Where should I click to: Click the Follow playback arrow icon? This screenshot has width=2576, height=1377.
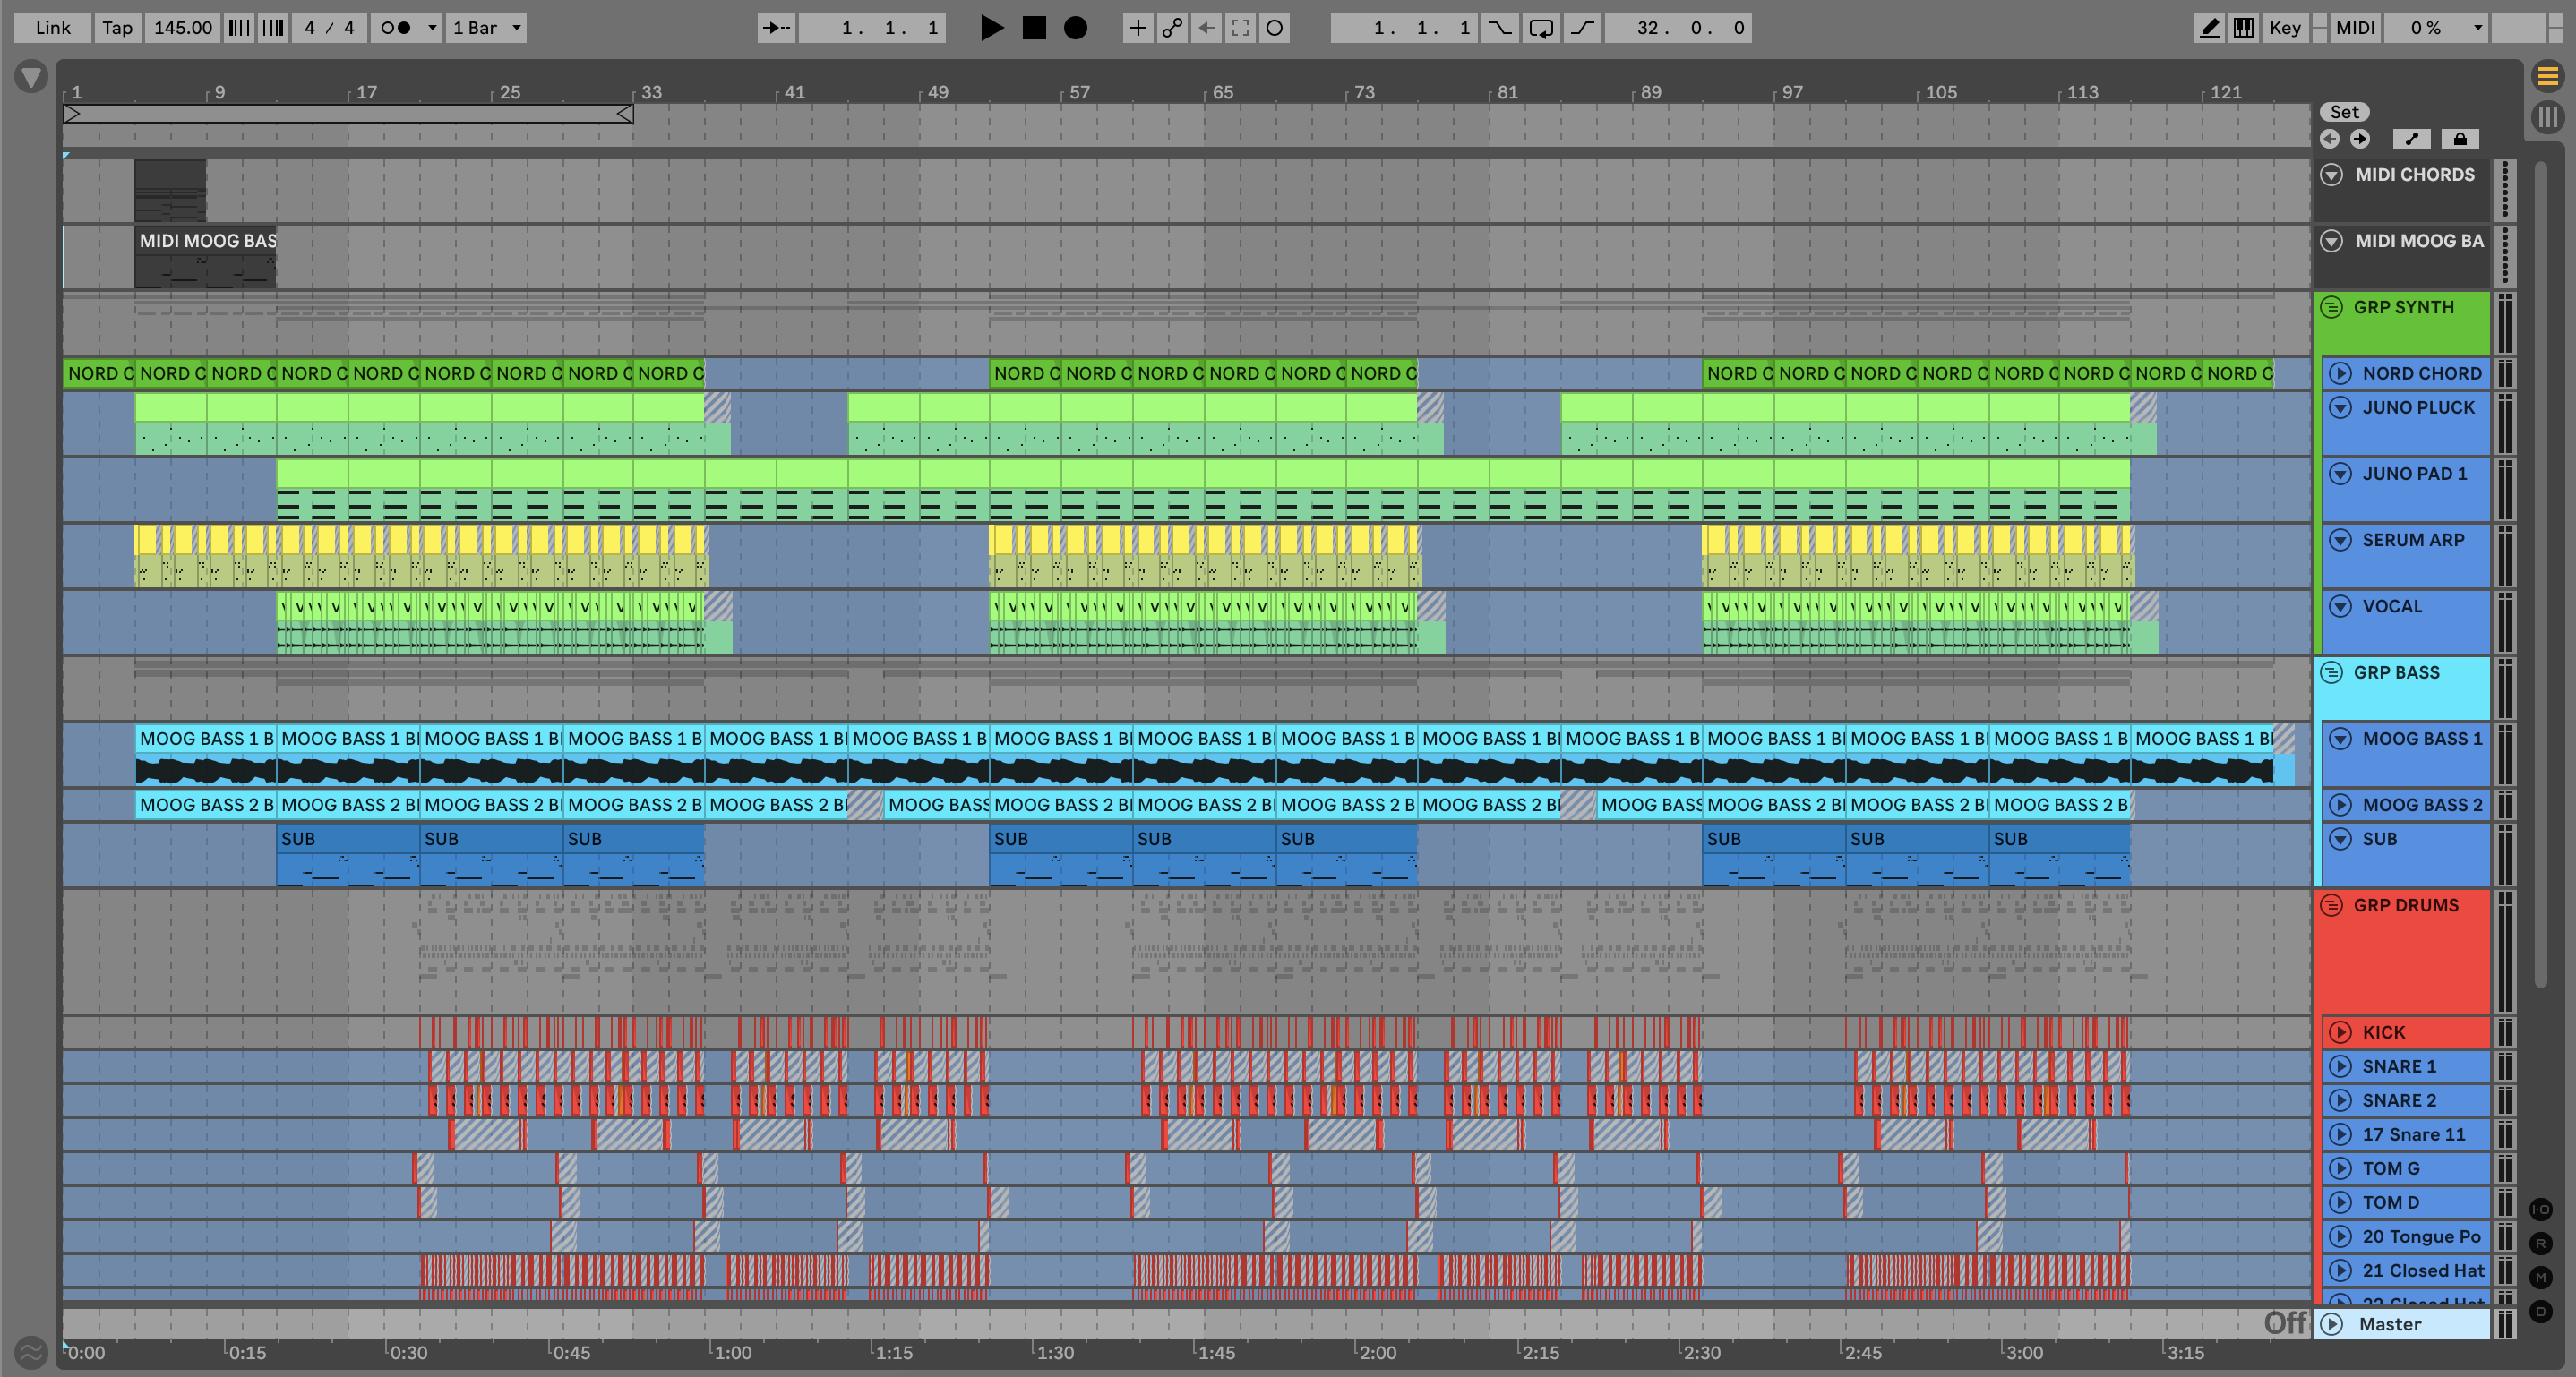[x=776, y=28]
